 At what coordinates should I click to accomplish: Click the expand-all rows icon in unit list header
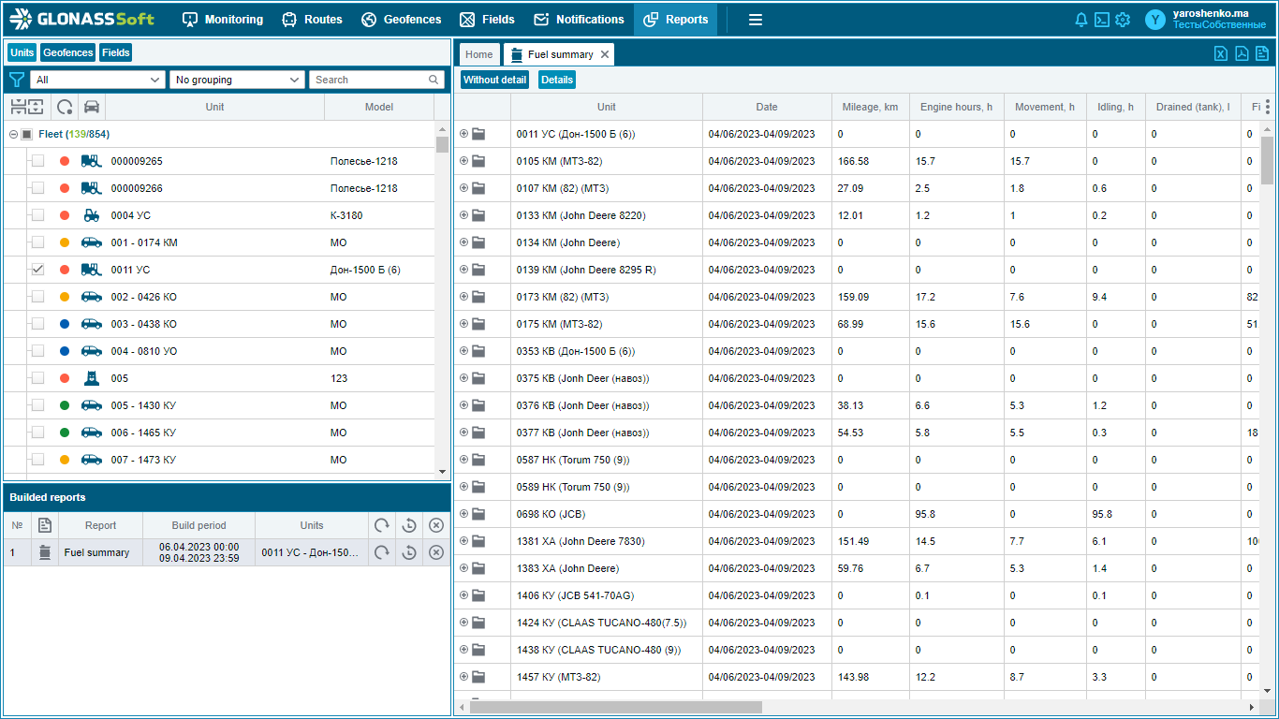35,107
